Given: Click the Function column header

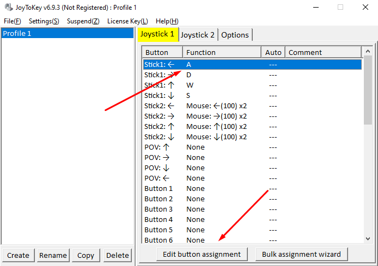Looking at the screenshot, I should [222, 52].
